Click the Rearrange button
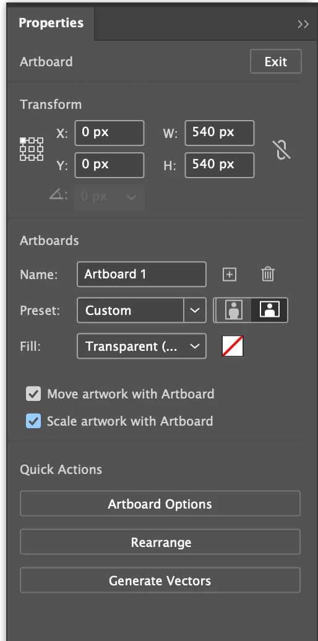 click(160, 542)
